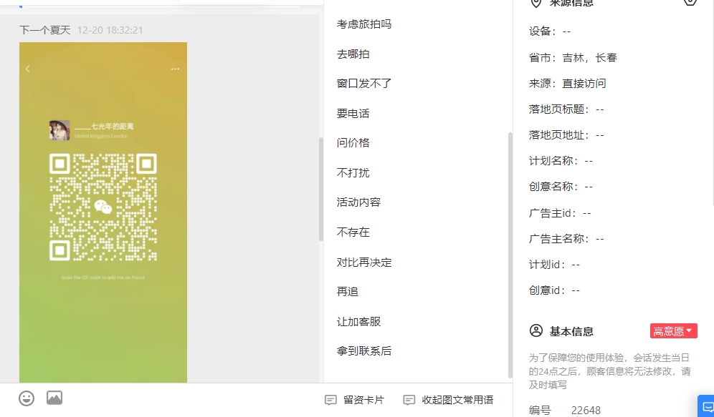Image resolution: width=714 pixels, height=417 pixels.
Task: Click the 计划id field label
Action: (548, 265)
